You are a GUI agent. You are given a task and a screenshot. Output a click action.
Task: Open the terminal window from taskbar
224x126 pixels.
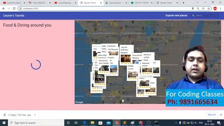point(156,123)
